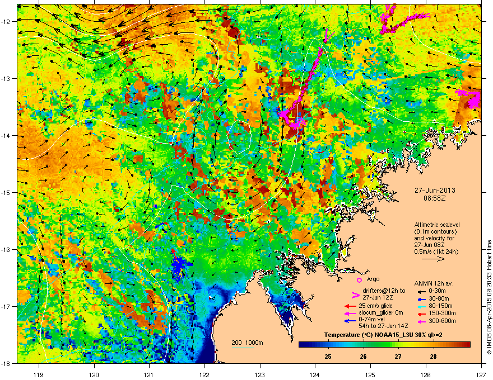Click the 125 longitude axis label
493x380 pixels.
pyautogui.click(x=370, y=374)
